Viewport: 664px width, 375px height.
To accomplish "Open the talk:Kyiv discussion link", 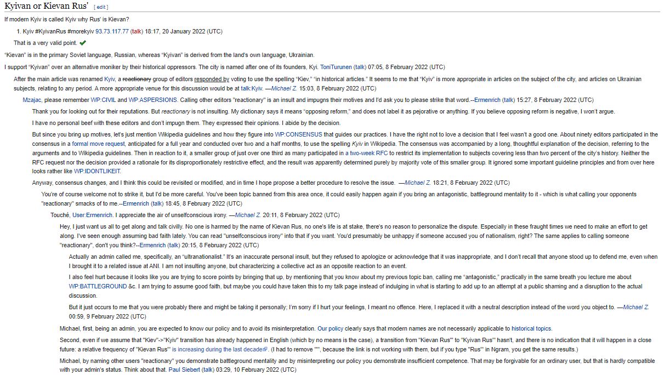I will click(x=251, y=88).
